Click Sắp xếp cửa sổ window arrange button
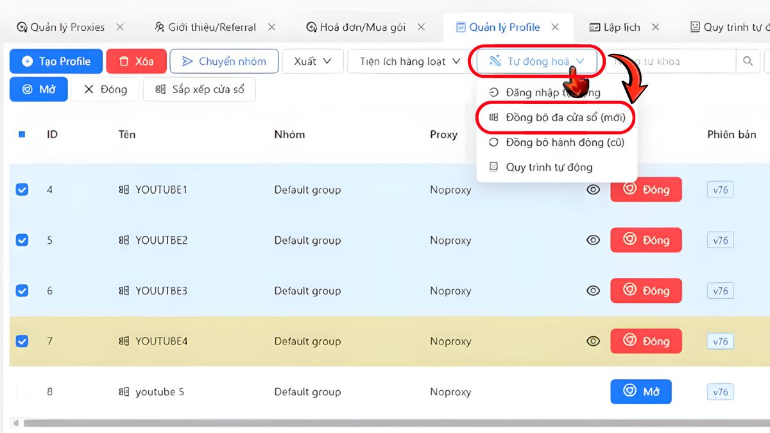Viewport: 770px width, 433px height. point(200,89)
